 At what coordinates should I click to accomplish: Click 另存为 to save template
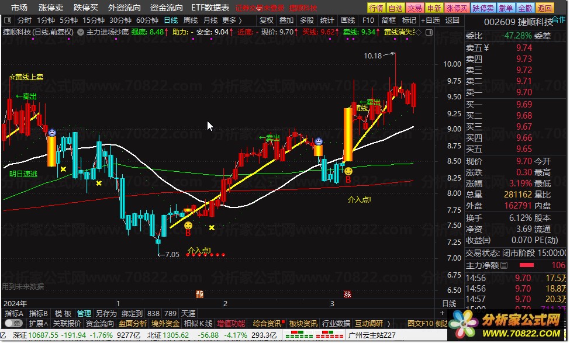tap(106, 313)
